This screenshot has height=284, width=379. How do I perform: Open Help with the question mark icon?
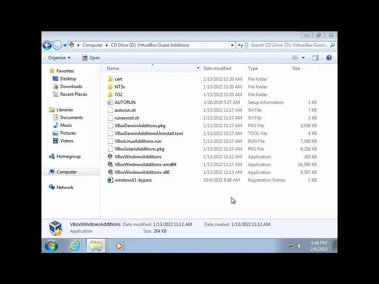pyautogui.click(x=329, y=58)
